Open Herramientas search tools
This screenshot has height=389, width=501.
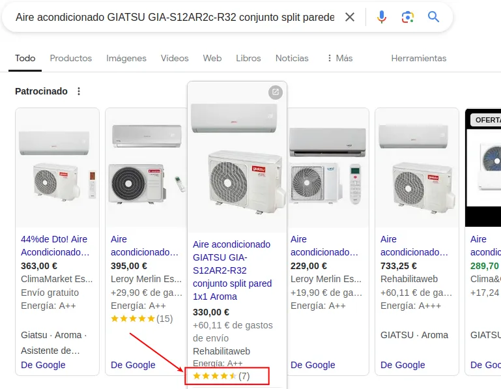[418, 58]
